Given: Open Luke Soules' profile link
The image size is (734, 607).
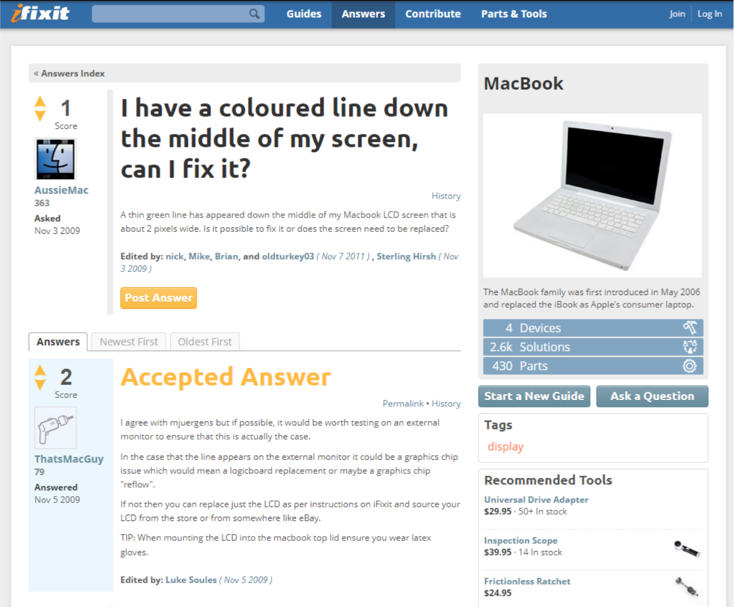Looking at the screenshot, I should (x=191, y=580).
